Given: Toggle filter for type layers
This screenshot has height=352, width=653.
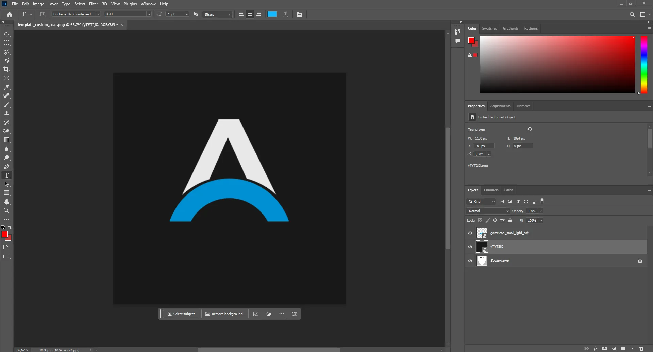Looking at the screenshot, I should pos(518,202).
